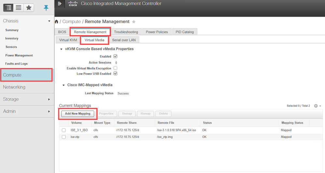Open the Storage sidebar section
Viewport: 325px width, 173px height.
coord(27,99)
